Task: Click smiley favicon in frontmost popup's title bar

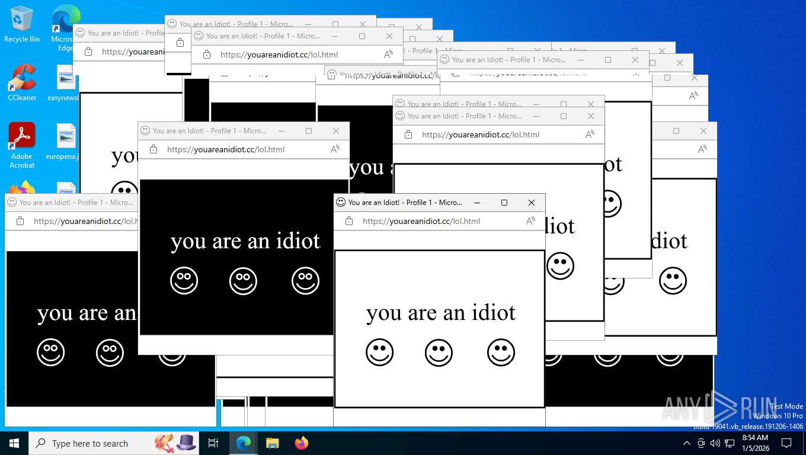Action: coord(341,202)
